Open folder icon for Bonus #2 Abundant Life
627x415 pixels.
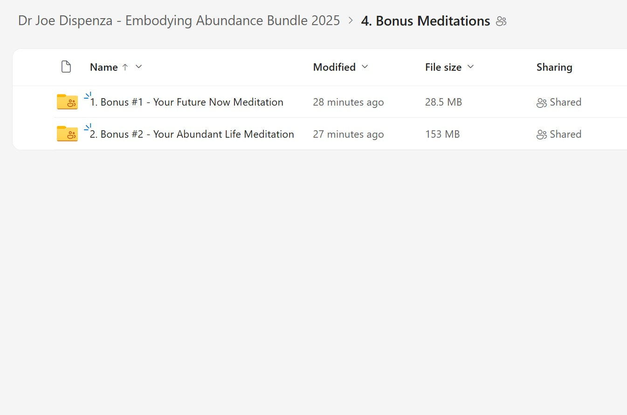(67, 134)
